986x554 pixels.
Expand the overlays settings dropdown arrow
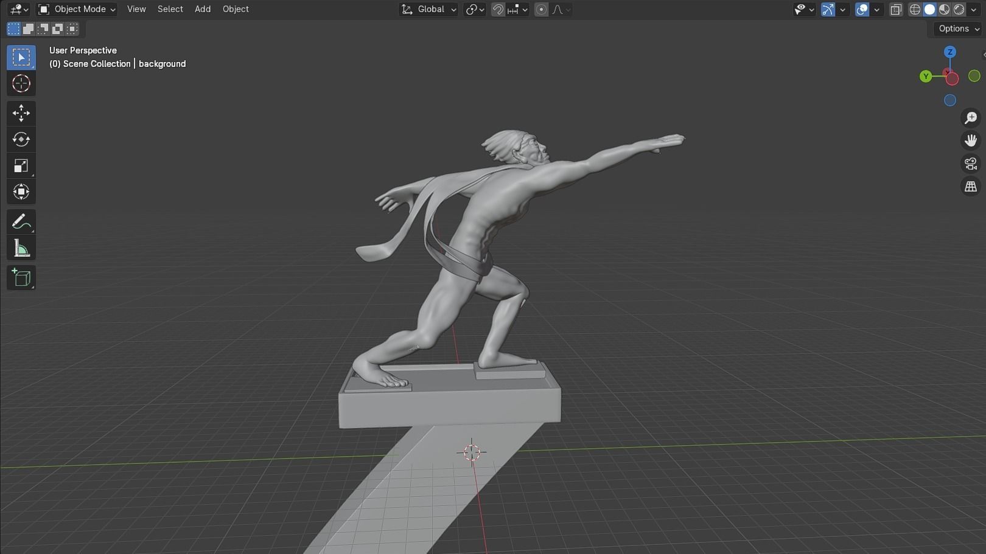tap(877, 9)
